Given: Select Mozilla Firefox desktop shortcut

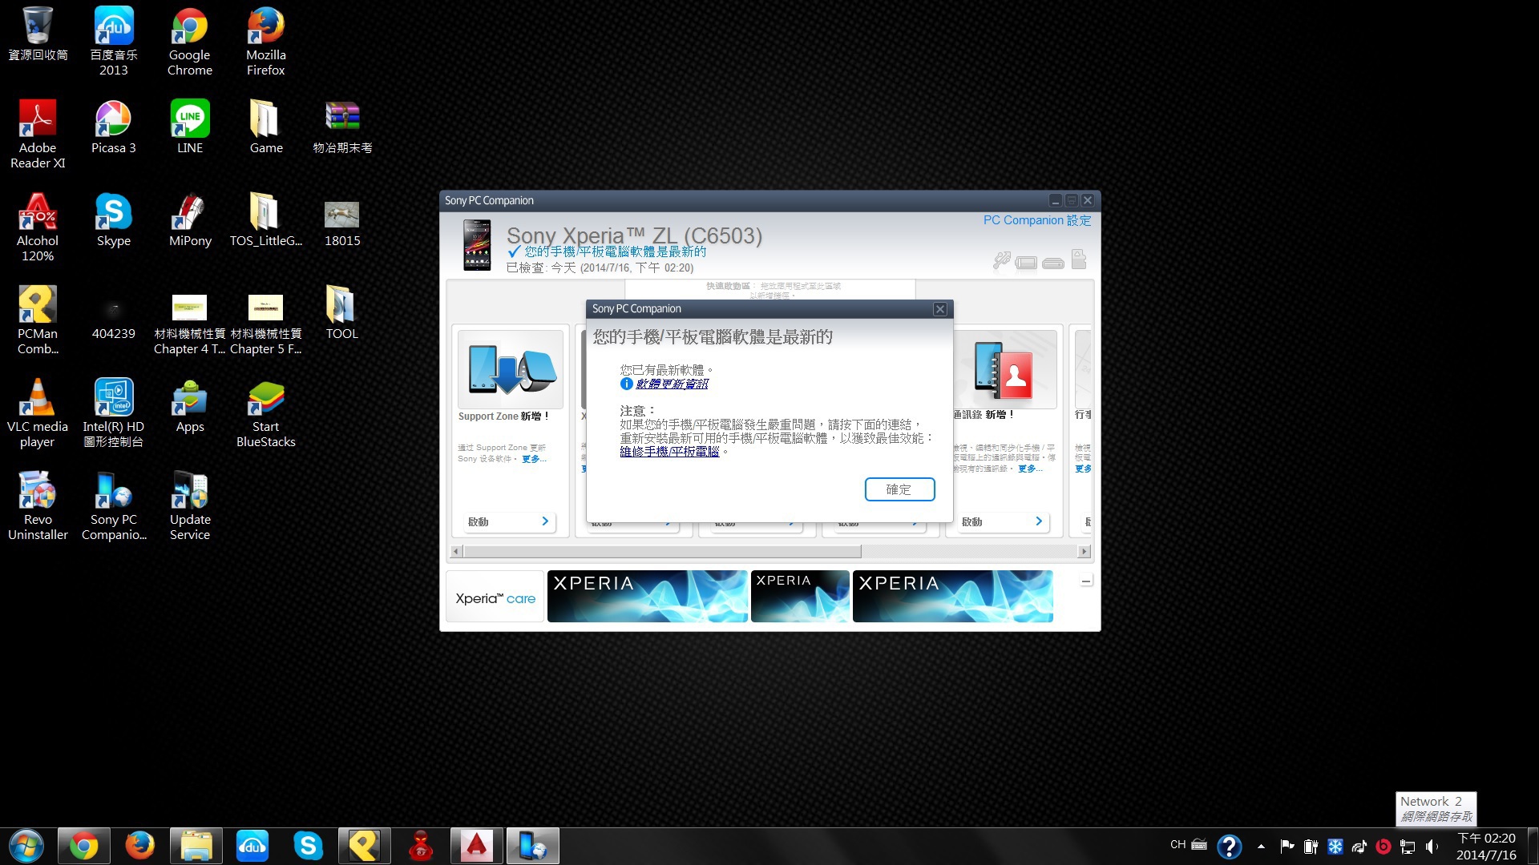Looking at the screenshot, I should [266, 42].
